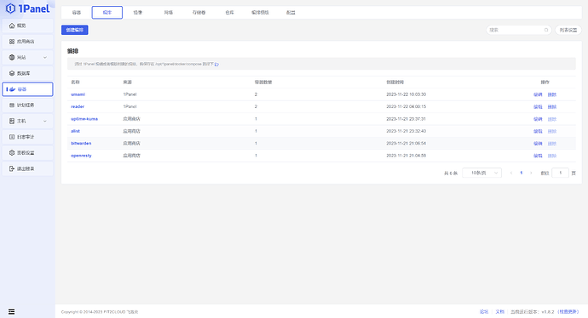This screenshot has width=588, height=318.
Task: Open the 10 per page dropdown
Action: tap(481, 173)
